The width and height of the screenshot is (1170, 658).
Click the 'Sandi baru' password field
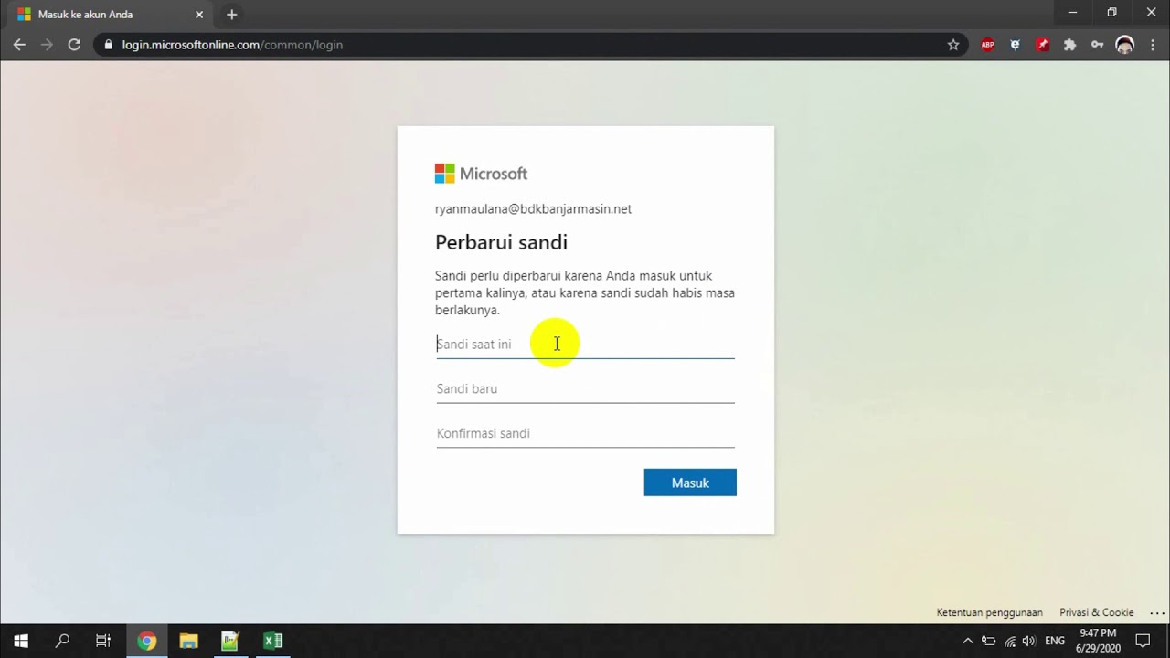coord(585,389)
